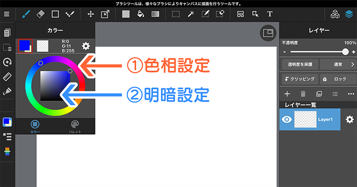
Task: Select the Layer1 thumbnail
Action: coord(305,119)
